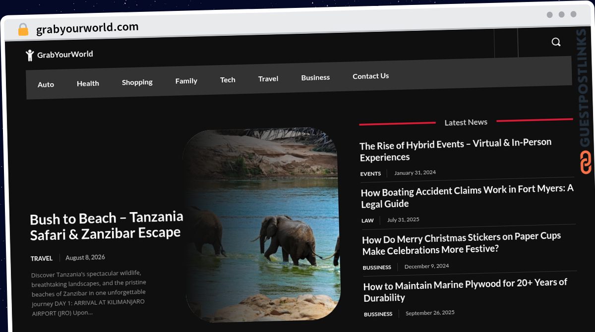Select the Family menu item
Viewport: 595px width, 332px height.
coord(186,81)
